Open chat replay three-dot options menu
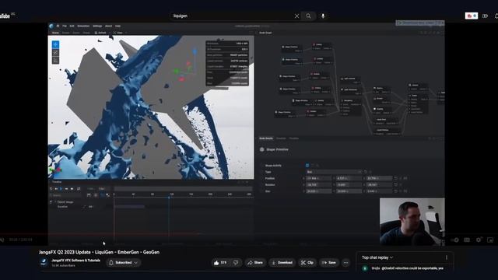 pos(446,257)
